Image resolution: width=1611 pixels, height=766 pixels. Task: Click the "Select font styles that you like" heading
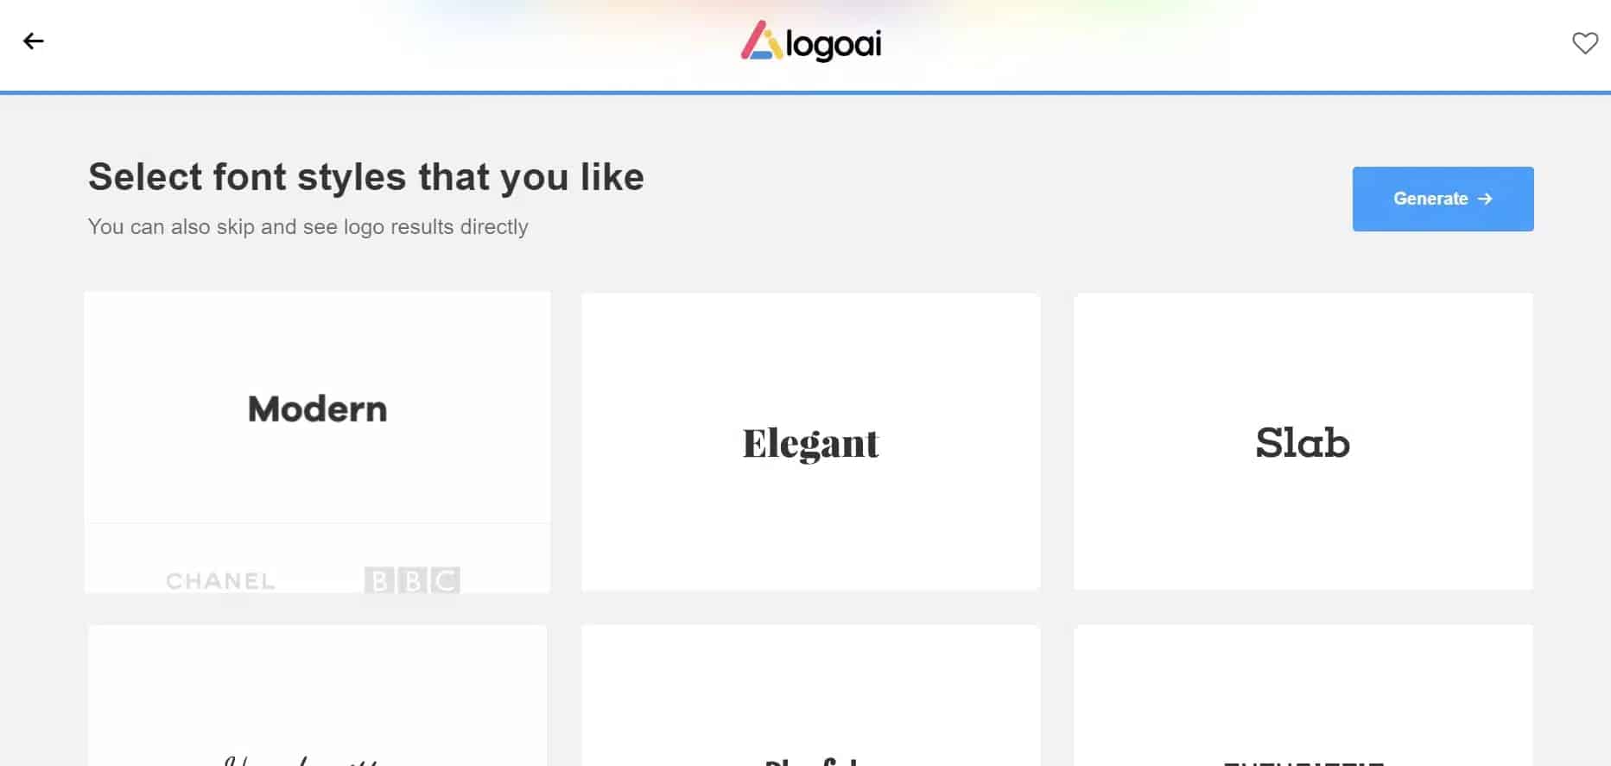tap(366, 177)
